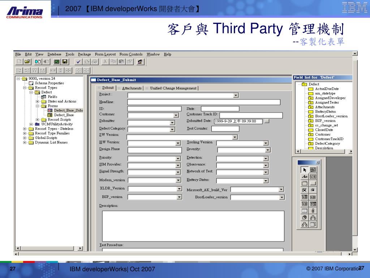Open the Project dropdown
The height and width of the screenshot is (278, 370).
click(x=236, y=95)
